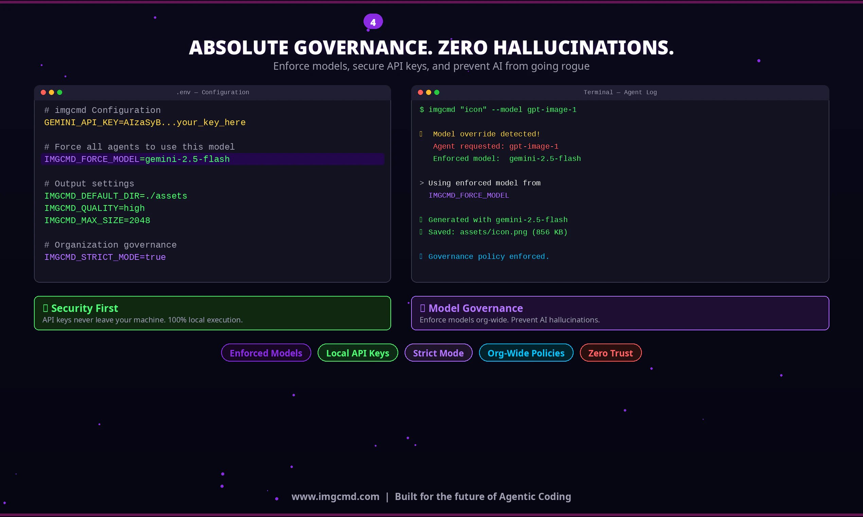
Task: Click green dot on .env Configuration window
Action: click(59, 92)
